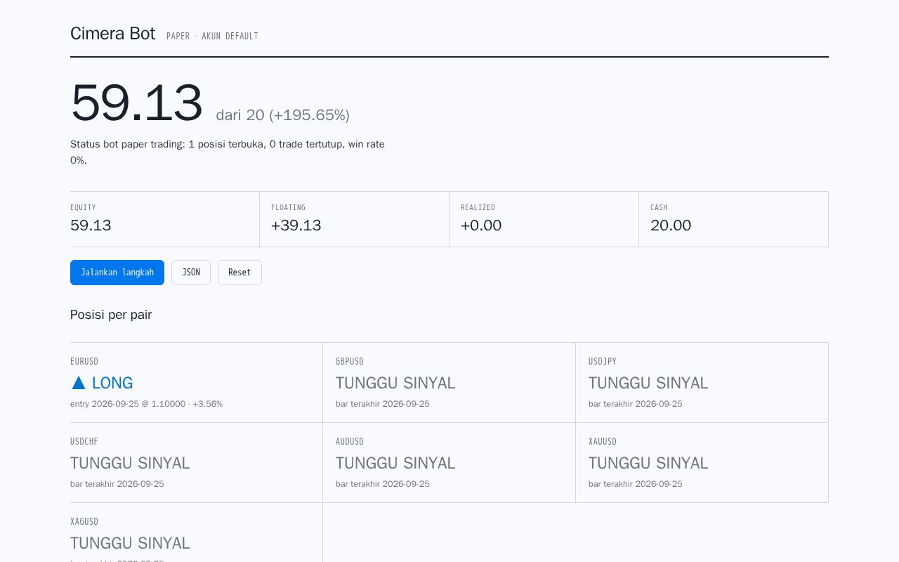This screenshot has width=899, height=562.
Task: Click the REALIZED value +0.00
Action: (481, 226)
